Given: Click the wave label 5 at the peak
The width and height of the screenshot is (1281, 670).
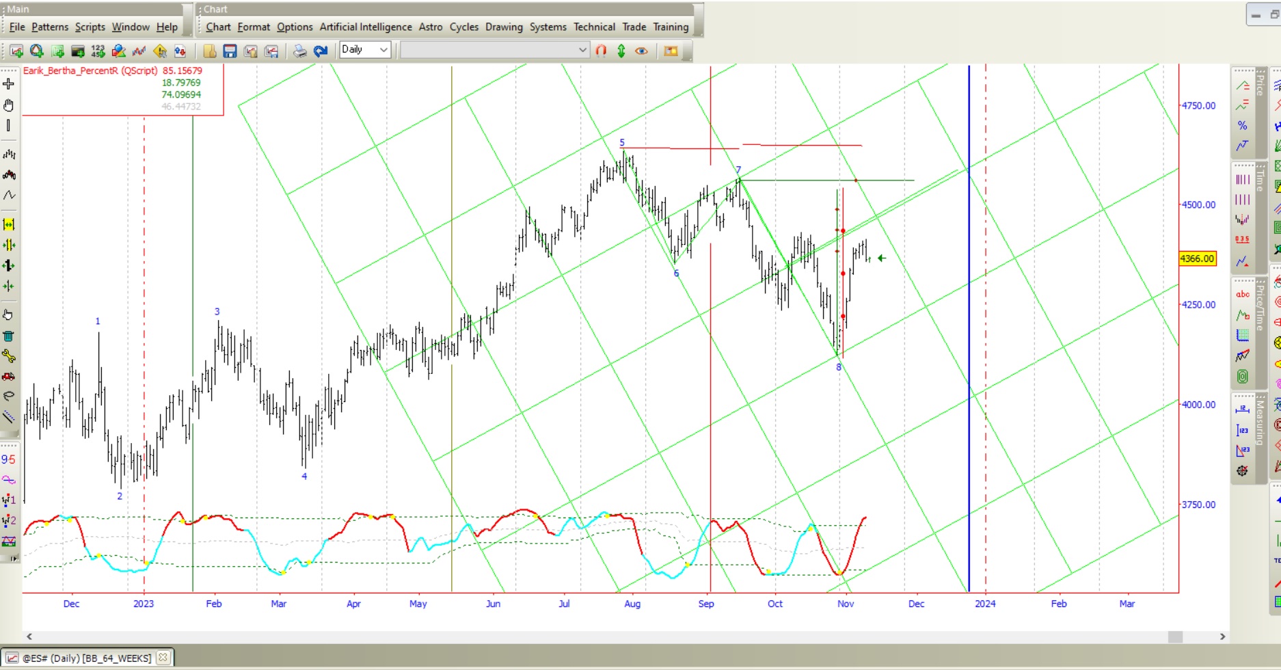Looking at the screenshot, I should tap(622, 143).
